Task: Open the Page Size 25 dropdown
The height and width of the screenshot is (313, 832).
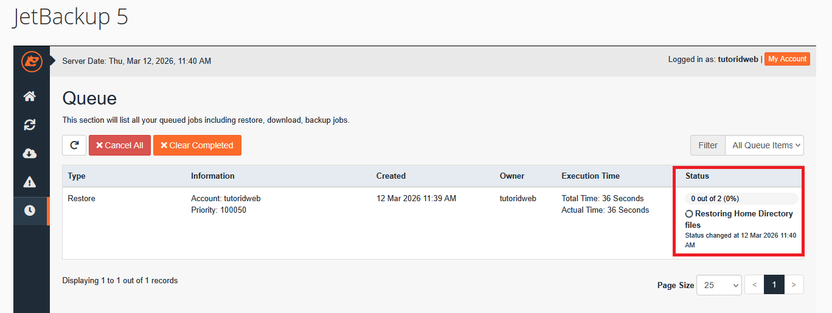Action: pos(719,284)
